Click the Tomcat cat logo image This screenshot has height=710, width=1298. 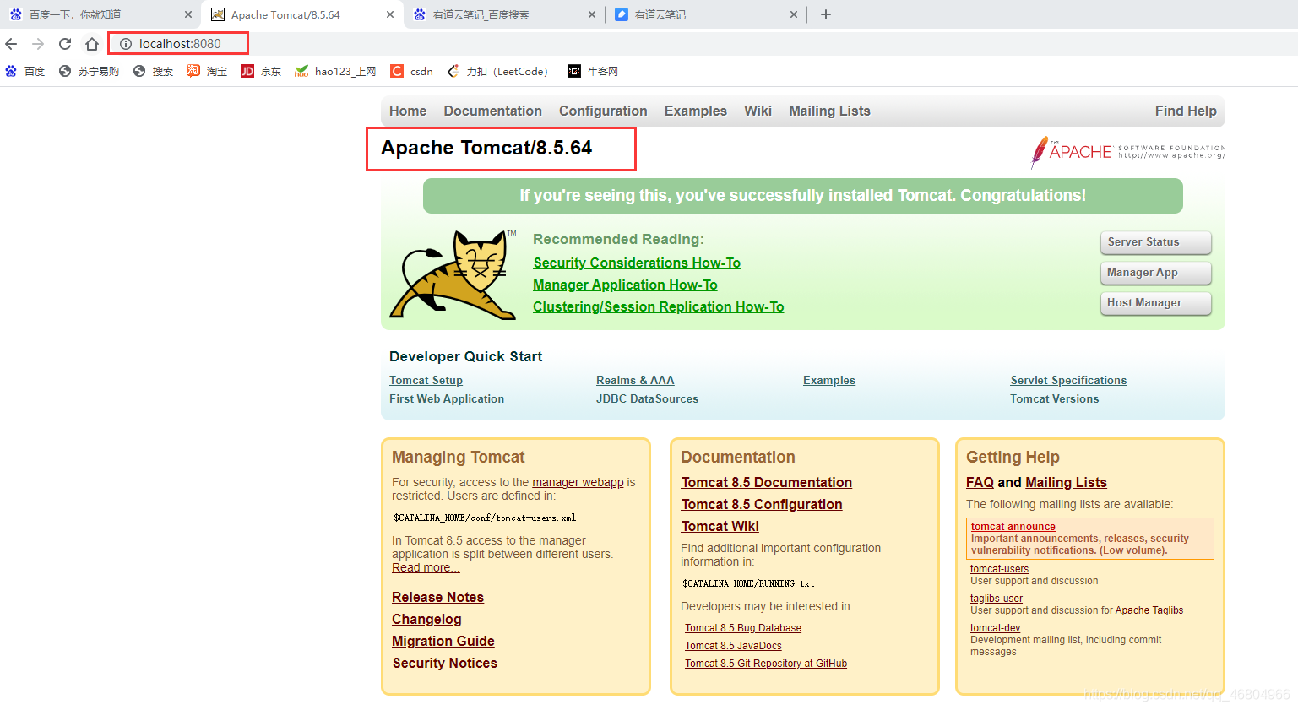453,274
